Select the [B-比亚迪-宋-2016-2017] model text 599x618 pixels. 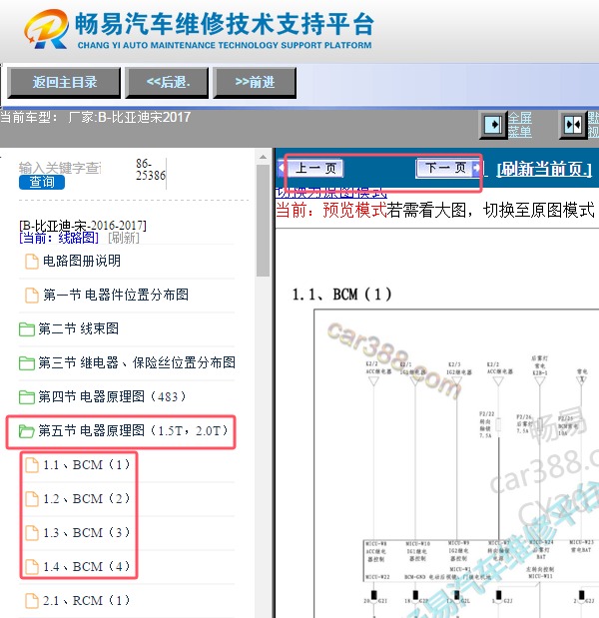(83, 226)
